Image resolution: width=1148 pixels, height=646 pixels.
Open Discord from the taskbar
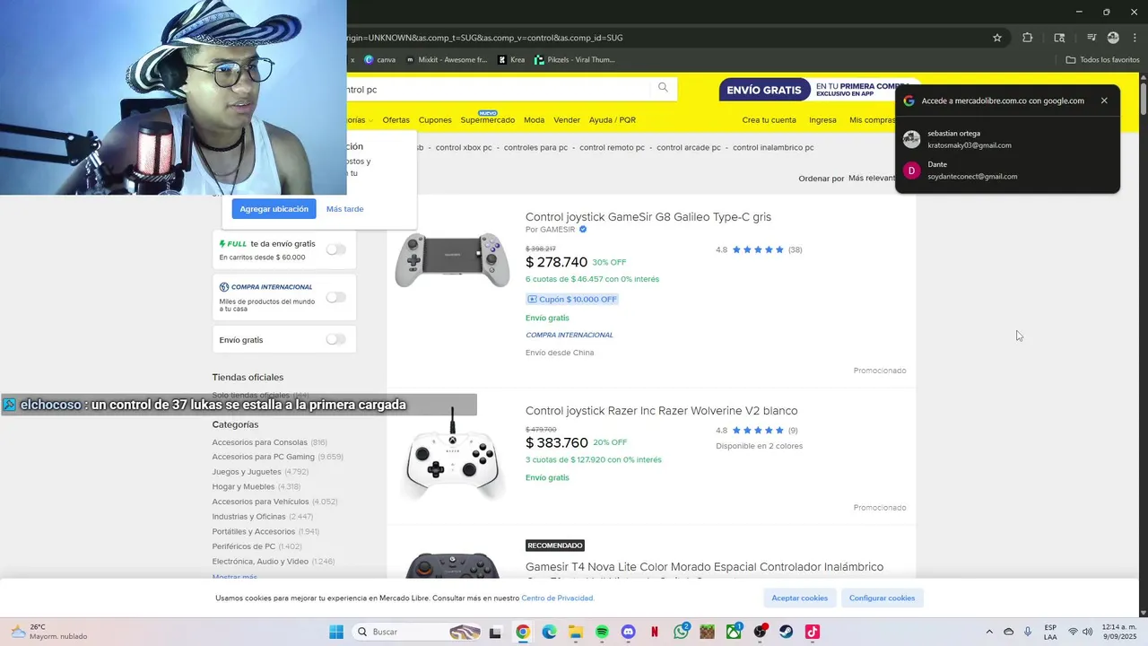coord(629,632)
